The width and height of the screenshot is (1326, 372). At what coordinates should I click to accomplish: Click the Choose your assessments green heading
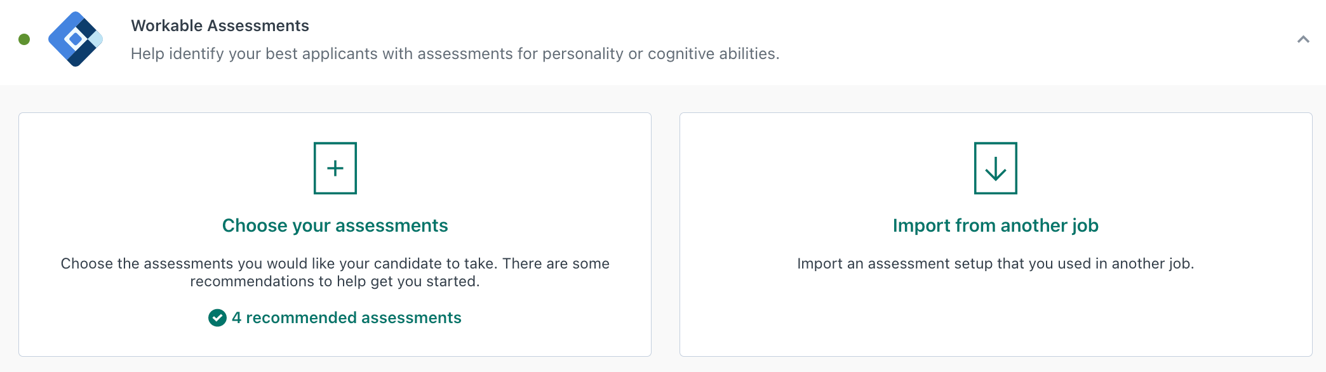pos(335,225)
